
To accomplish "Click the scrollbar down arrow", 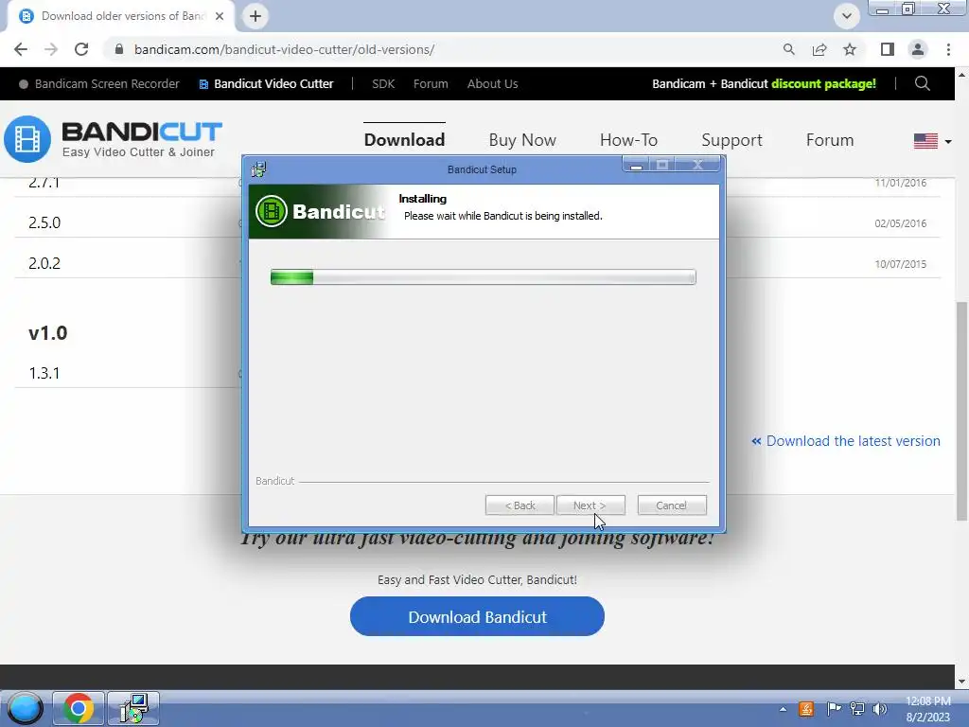I will (961, 682).
